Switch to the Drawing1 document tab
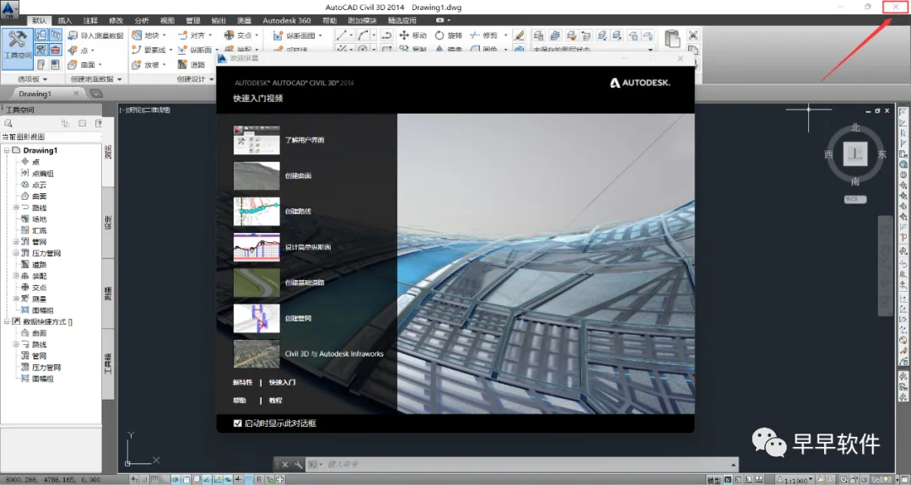 click(35, 94)
